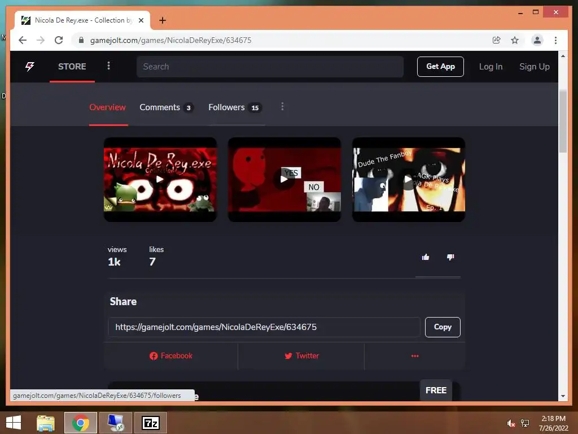
Task: Dislike the game with thumbs down
Action: click(450, 257)
